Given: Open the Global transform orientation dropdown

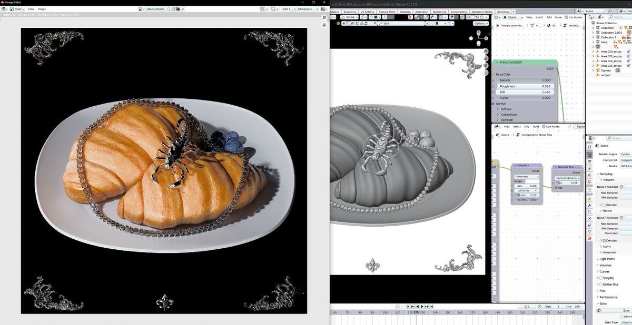Looking at the screenshot, I should pyautogui.click(x=350, y=17).
